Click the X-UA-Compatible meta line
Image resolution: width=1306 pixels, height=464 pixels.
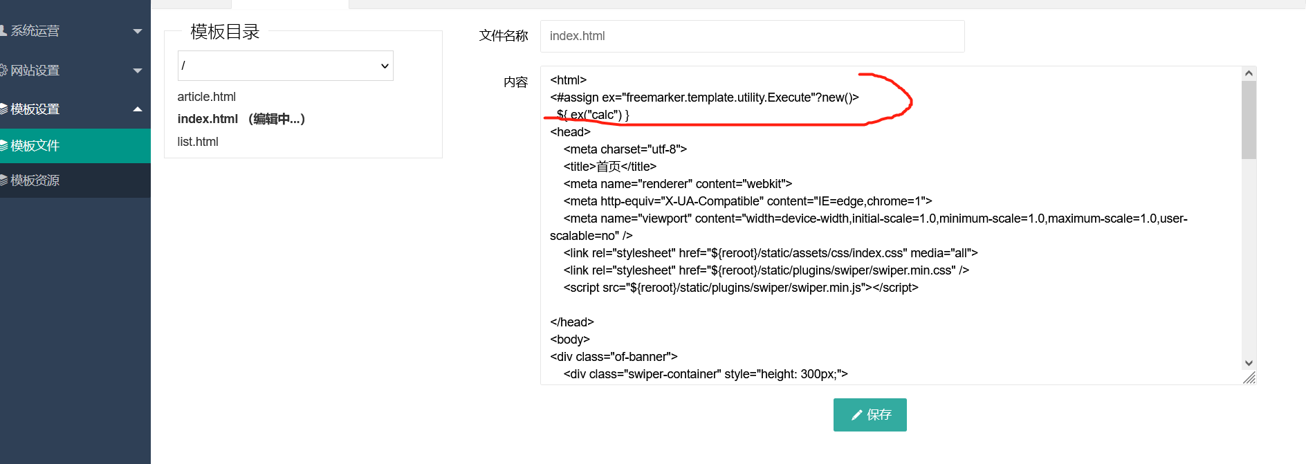748,201
